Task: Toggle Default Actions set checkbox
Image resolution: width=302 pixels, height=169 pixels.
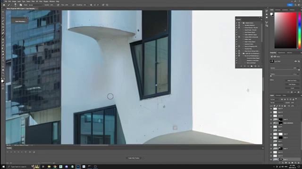Action: (237, 23)
